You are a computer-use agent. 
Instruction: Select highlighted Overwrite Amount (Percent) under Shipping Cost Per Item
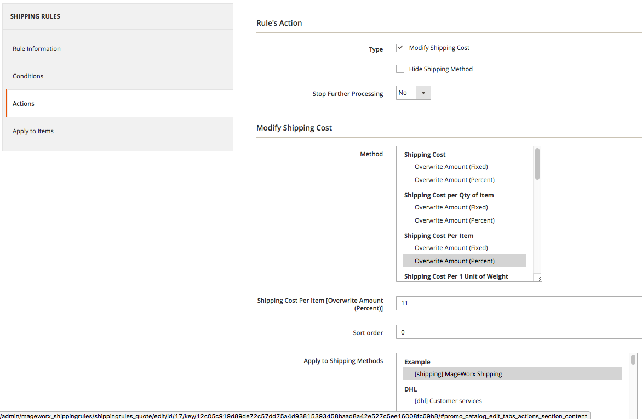pyautogui.click(x=454, y=261)
